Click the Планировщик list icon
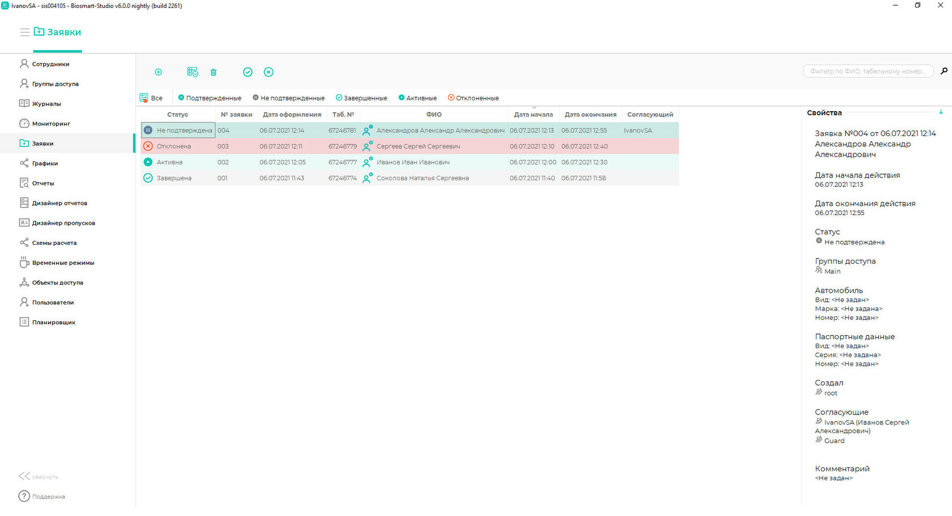 (x=24, y=322)
